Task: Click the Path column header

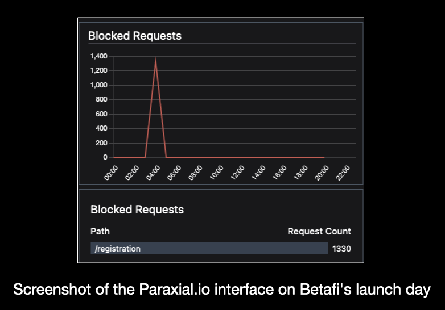Action: point(100,231)
